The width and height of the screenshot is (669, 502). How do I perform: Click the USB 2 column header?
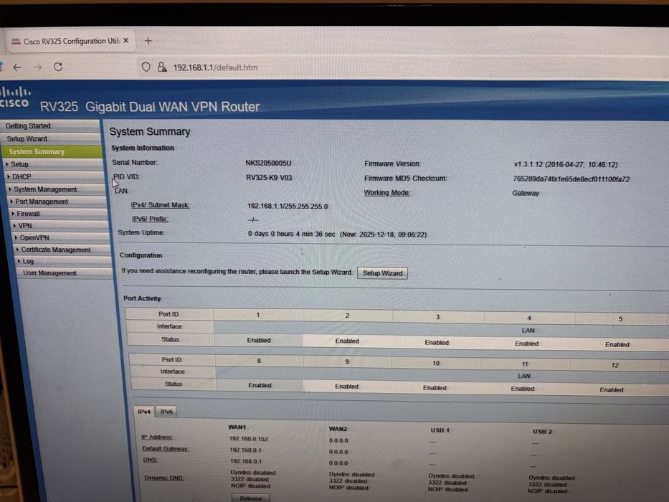542,432
